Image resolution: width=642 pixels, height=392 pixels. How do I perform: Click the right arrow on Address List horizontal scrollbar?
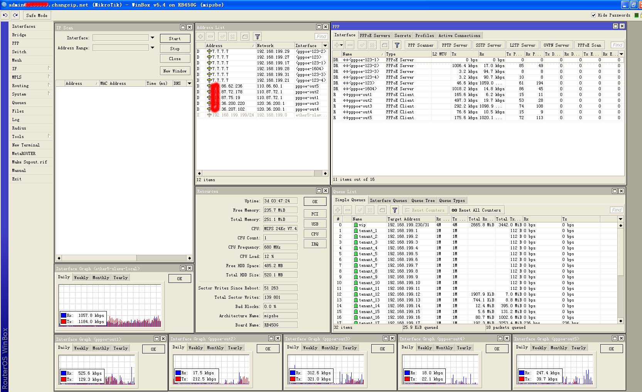pyautogui.click(x=325, y=173)
